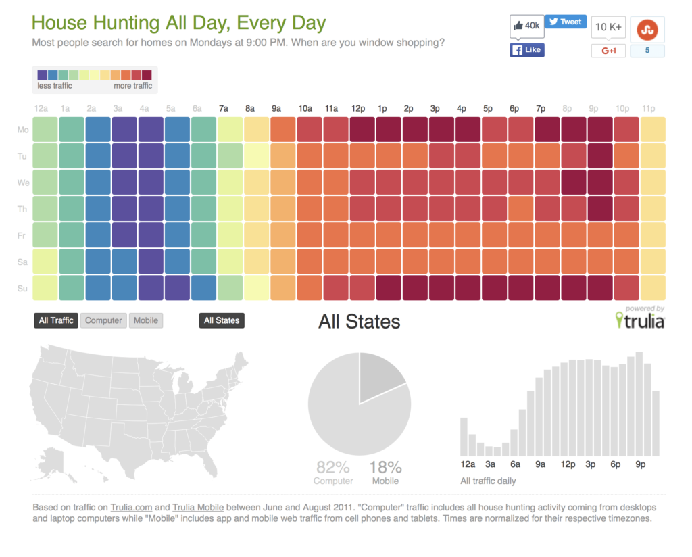692x557 pixels.
Task: Click the Google G+1 button
Action: [608, 51]
